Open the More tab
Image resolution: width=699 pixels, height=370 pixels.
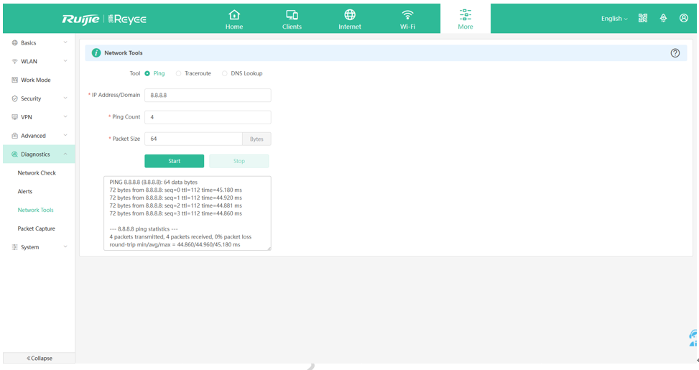coord(466,19)
